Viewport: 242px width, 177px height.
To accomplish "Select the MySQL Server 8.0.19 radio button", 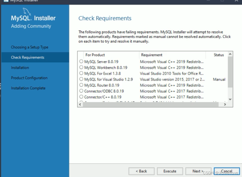I will pos(81,62).
